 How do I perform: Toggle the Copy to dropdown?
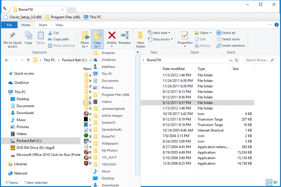click(x=97, y=39)
